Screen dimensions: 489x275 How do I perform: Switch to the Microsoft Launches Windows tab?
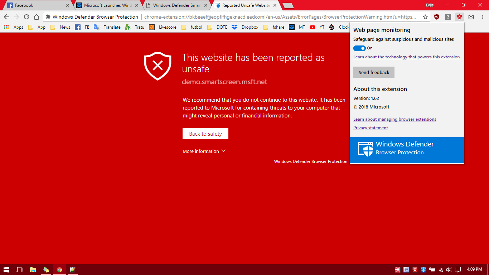(107, 5)
